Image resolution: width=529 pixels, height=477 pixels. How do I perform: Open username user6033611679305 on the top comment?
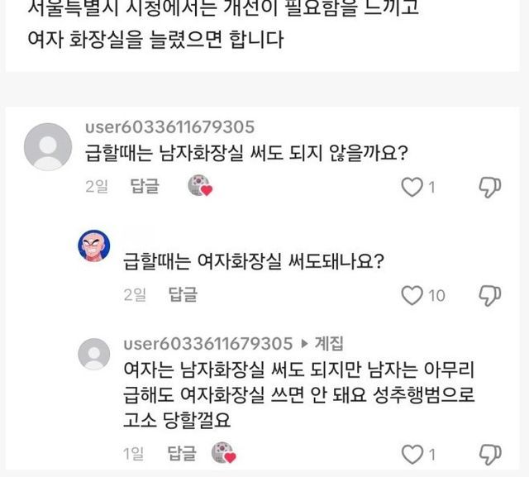(x=169, y=126)
